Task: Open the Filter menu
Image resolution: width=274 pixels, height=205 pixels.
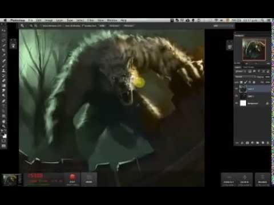Action: [x=90, y=20]
